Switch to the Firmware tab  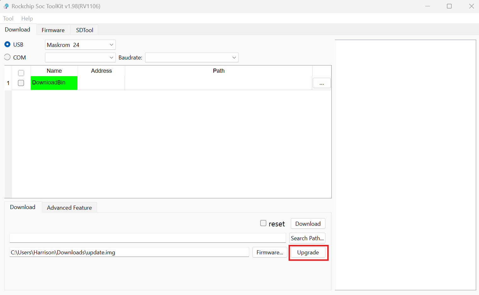[x=53, y=30]
